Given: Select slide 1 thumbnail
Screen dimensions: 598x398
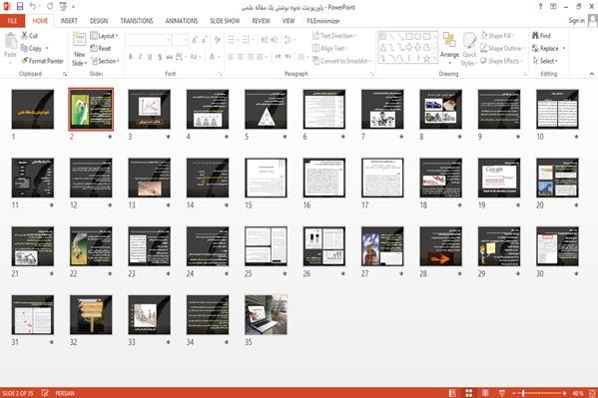Looking at the screenshot, I should pos(33,109).
